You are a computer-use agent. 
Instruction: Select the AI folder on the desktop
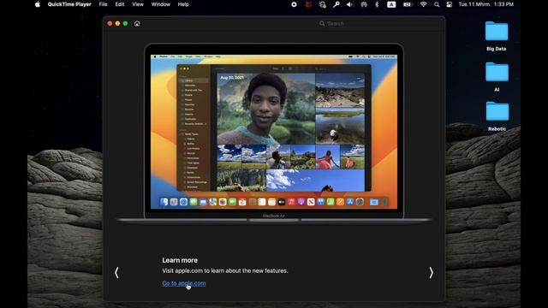497,76
